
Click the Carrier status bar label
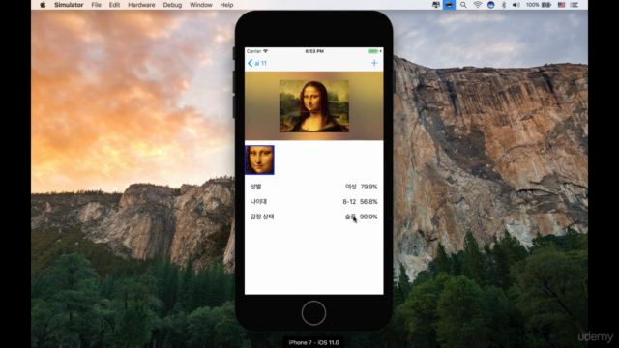253,51
